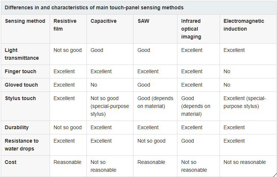The image size is (277, 177).
Task: Click the Capacitive 'Not so good (special-purpose stylus)' cell
Action: click(110, 106)
